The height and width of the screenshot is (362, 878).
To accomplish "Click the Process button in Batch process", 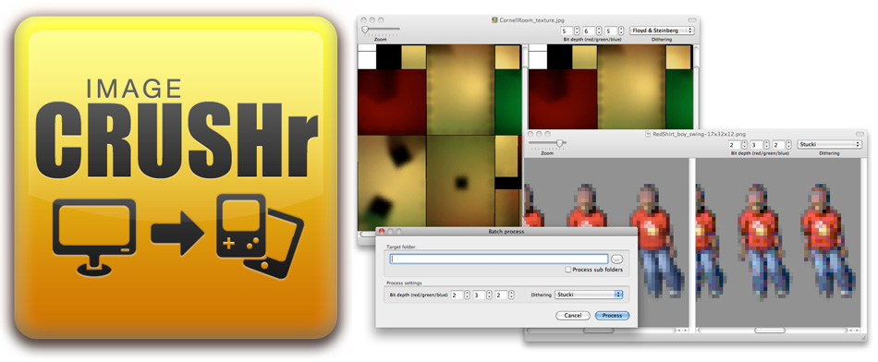I will [x=612, y=316].
